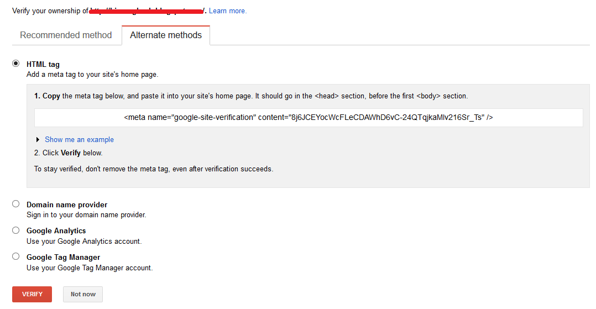Click inside the google-site-verification meta tag box

point(309,118)
